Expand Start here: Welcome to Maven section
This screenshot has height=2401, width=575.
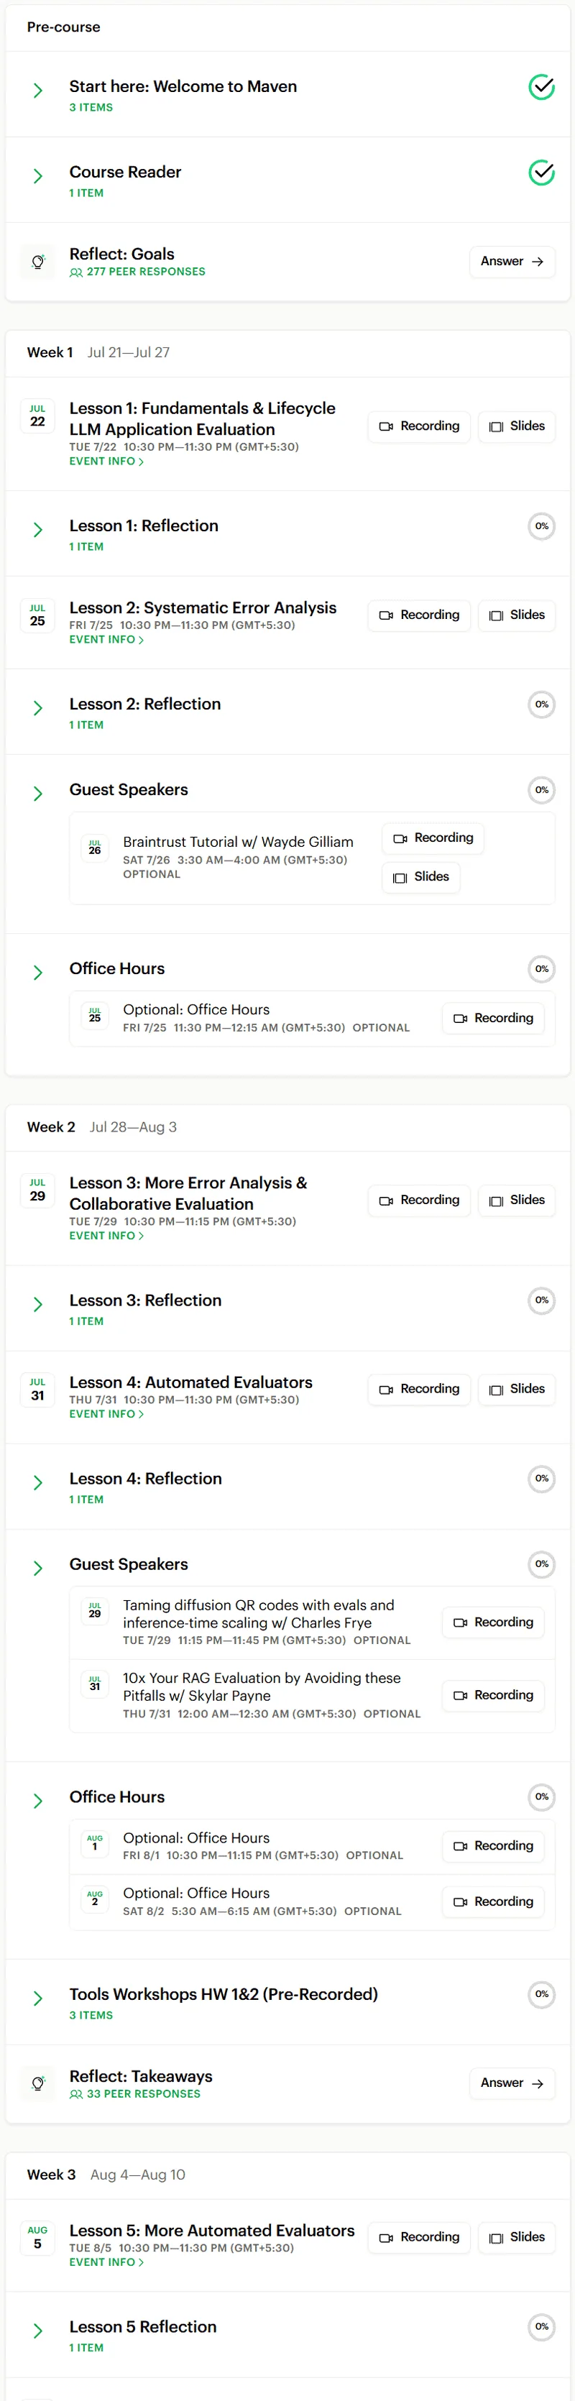pos(38,91)
